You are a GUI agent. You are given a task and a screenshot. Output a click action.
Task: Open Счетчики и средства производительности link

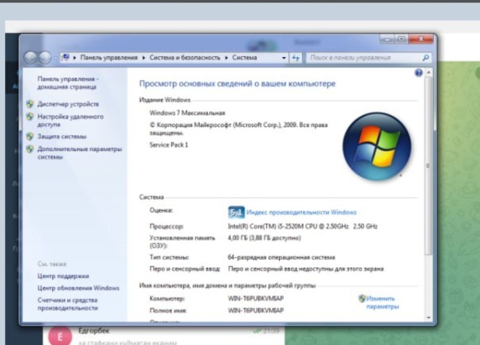67,304
